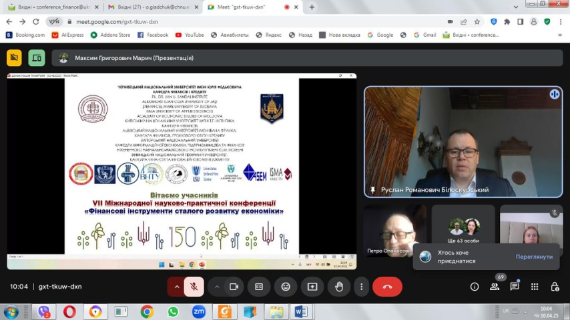Show the participants people panel

coord(495,287)
